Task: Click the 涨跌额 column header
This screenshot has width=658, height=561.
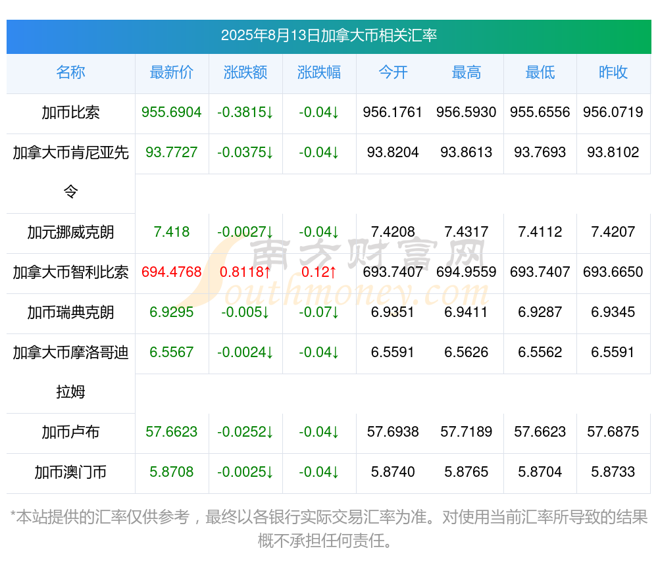Action: pyautogui.click(x=245, y=72)
